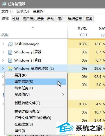The width and height of the screenshot is (105, 136).
Task: Open the 查看(V) menu
Action: tap(39, 11)
